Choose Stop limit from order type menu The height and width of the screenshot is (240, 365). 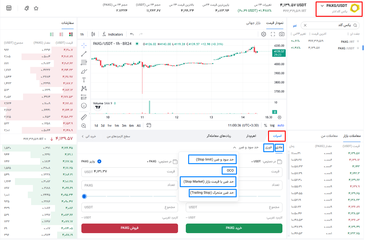[x=212, y=159]
